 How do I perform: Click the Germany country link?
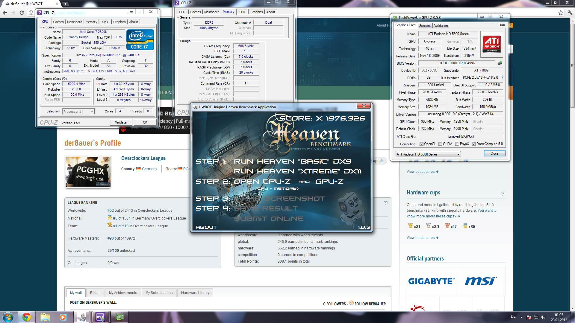(x=149, y=169)
